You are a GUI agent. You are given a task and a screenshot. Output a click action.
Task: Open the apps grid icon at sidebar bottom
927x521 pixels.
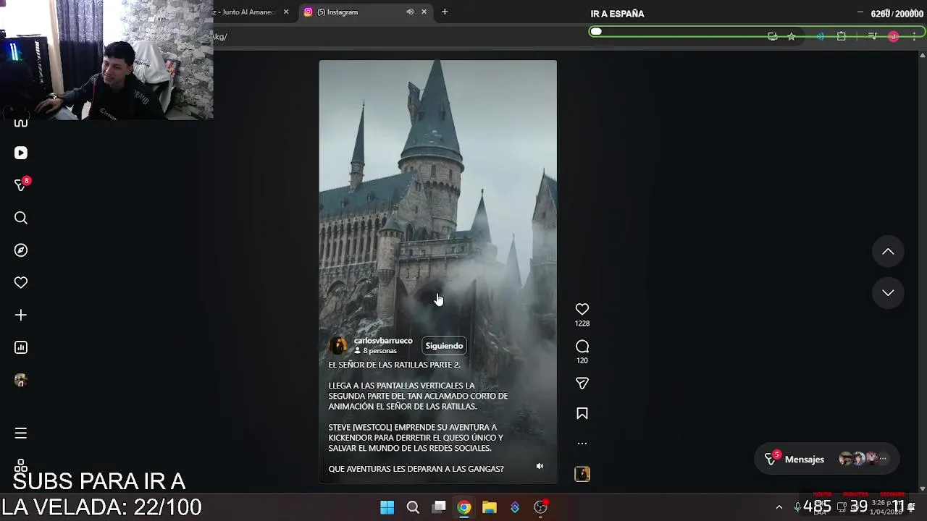click(x=20, y=465)
